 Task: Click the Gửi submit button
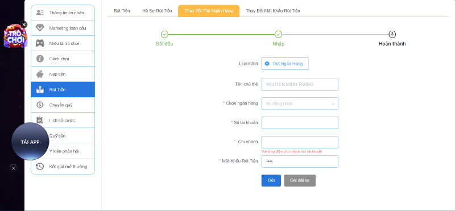271,180
